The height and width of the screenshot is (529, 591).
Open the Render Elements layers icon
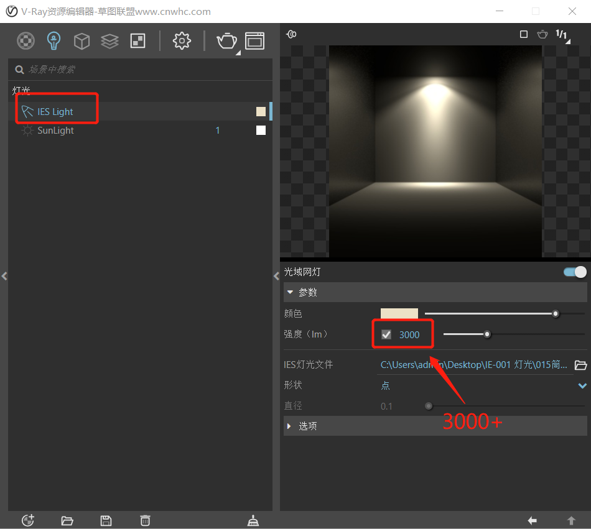[x=109, y=41]
